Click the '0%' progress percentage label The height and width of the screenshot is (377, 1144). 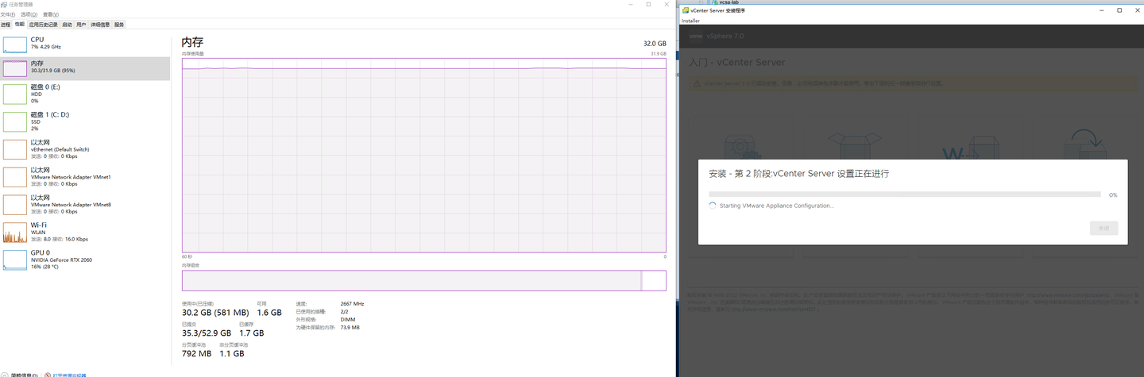pyautogui.click(x=1113, y=194)
